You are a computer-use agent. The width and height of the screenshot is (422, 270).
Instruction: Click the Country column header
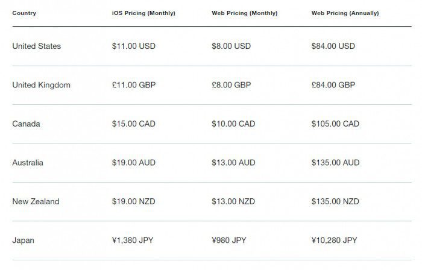click(24, 13)
